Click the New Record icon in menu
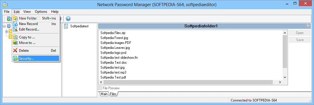The width and height of the screenshot is (314, 105). [x=16, y=24]
